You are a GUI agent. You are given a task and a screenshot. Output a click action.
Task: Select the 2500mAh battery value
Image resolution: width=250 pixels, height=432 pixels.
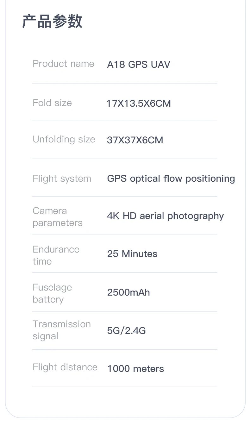[128, 292]
